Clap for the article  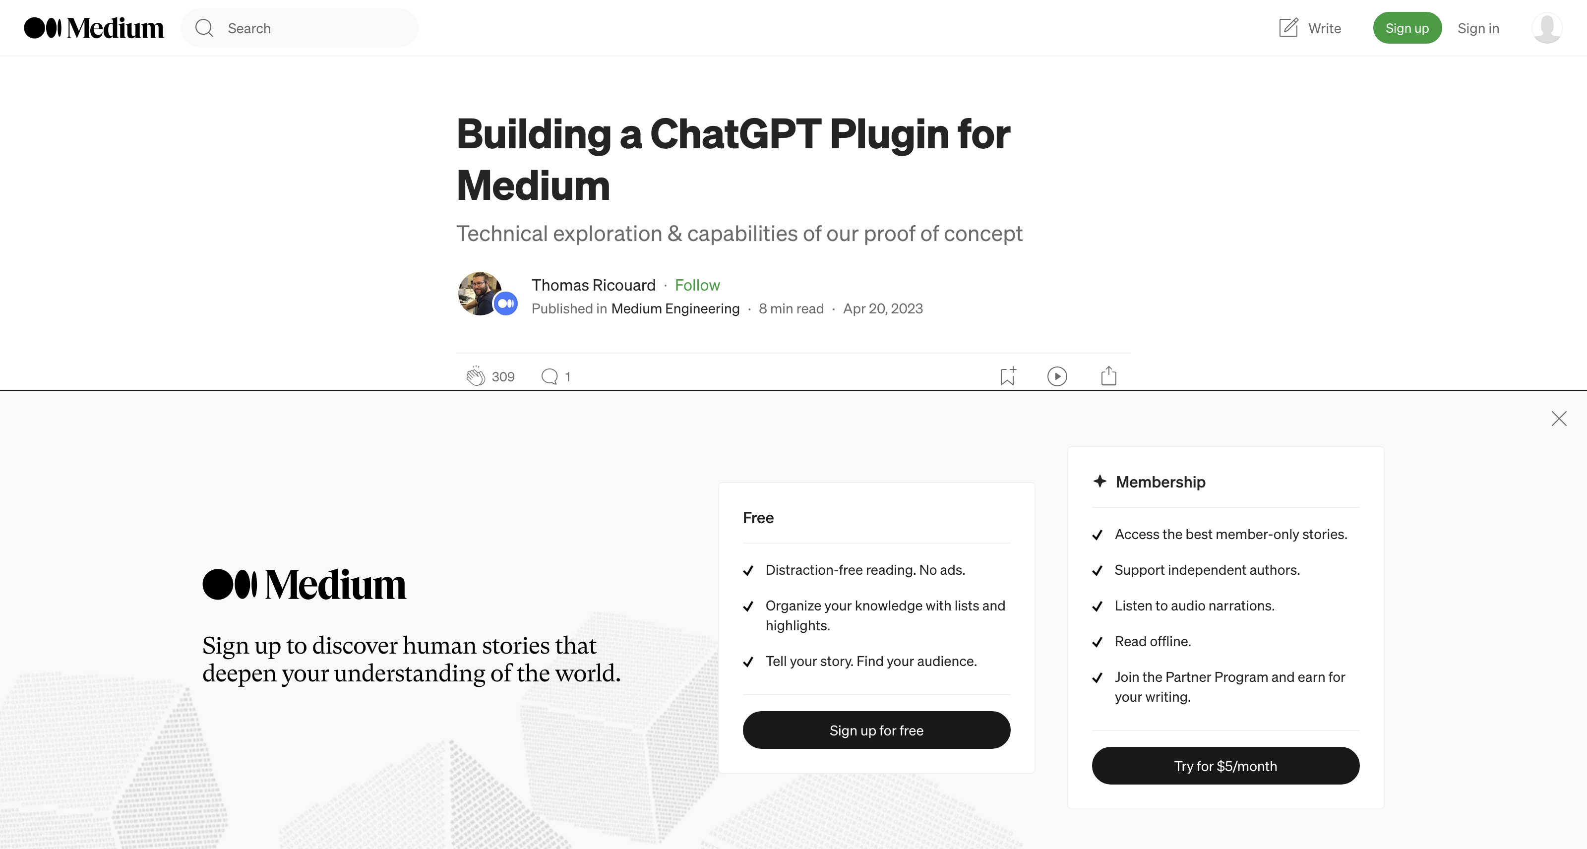tap(475, 376)
